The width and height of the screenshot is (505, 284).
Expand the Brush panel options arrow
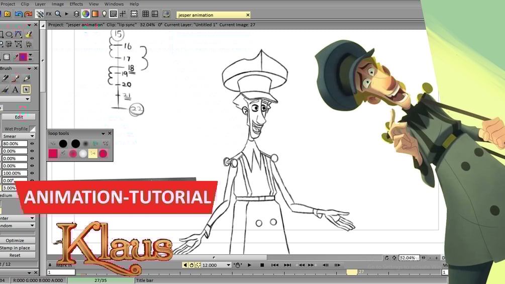(29, 68)
